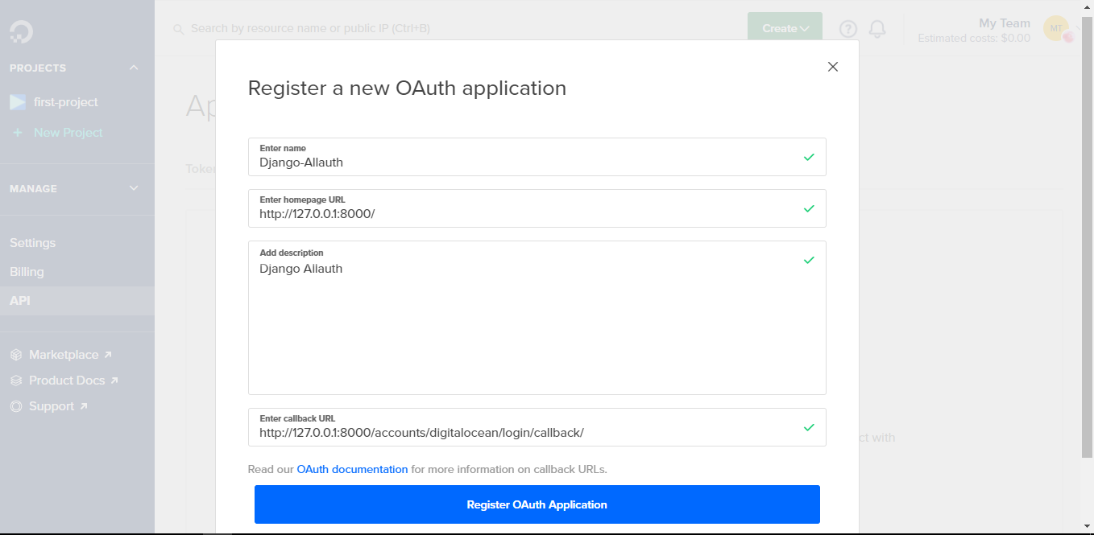This screenshot has width=1094, height=535.
Task: Open Product Docs external link
Action: tap(73, 381)
